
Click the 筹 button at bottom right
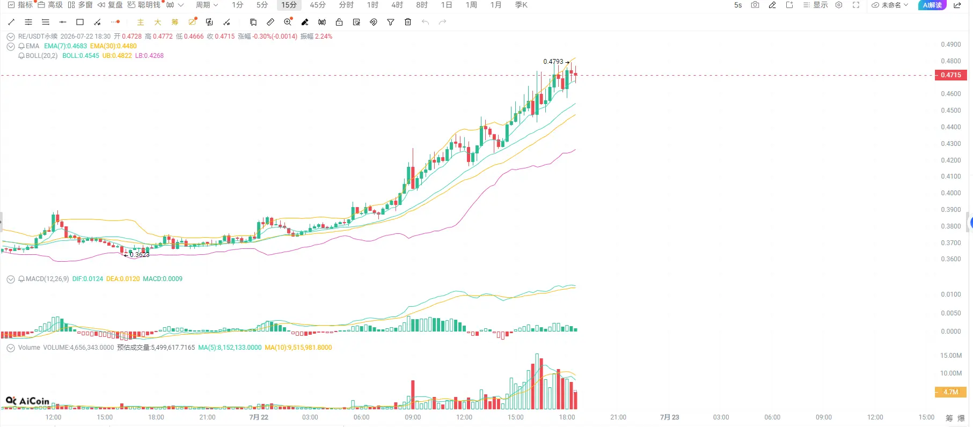[949, 418]
